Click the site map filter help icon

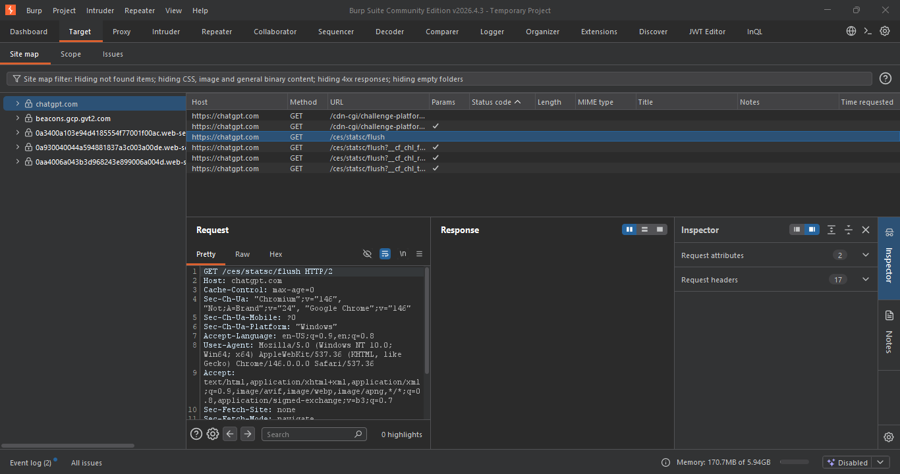point(886,79)
